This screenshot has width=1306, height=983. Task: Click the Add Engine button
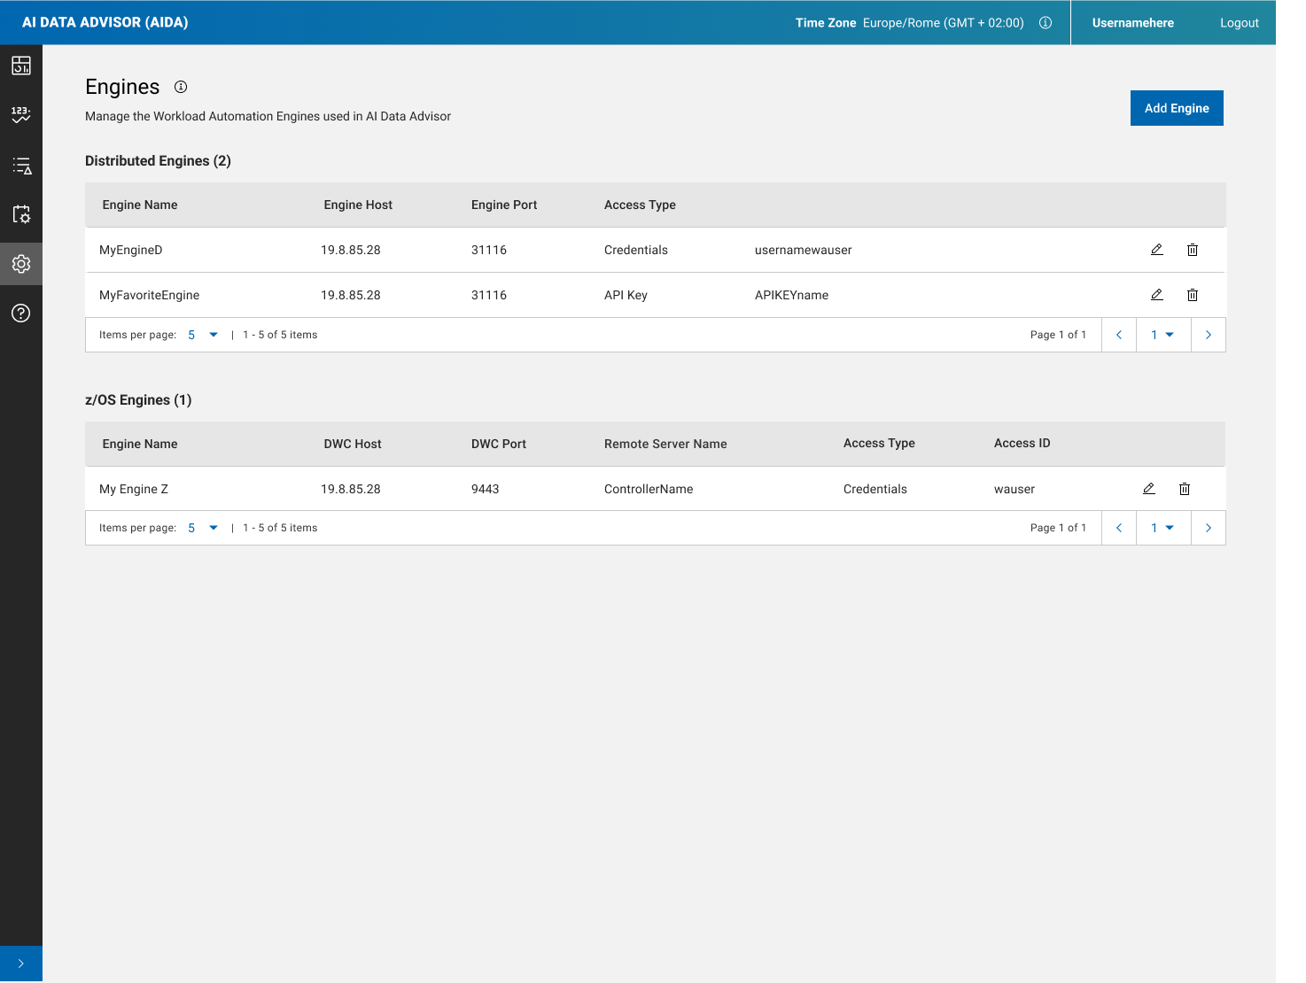click(x=1176, y=108)
